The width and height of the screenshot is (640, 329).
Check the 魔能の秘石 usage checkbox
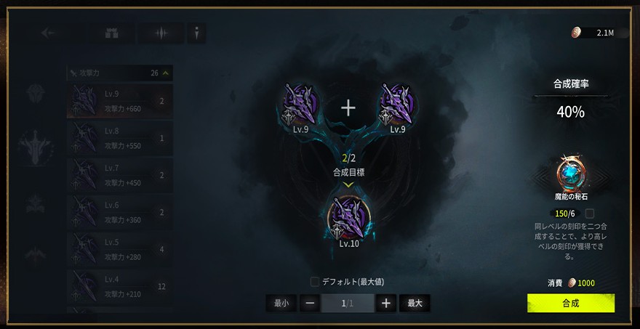tap(589, 214)
